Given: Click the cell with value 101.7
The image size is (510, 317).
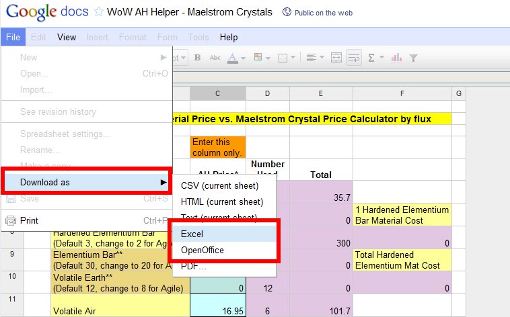Looking at the screenshot, I should coord(321,306).
